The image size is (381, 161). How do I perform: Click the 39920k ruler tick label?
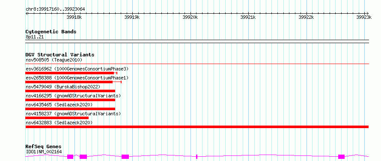pyautogui.click(x=190, y=17)
